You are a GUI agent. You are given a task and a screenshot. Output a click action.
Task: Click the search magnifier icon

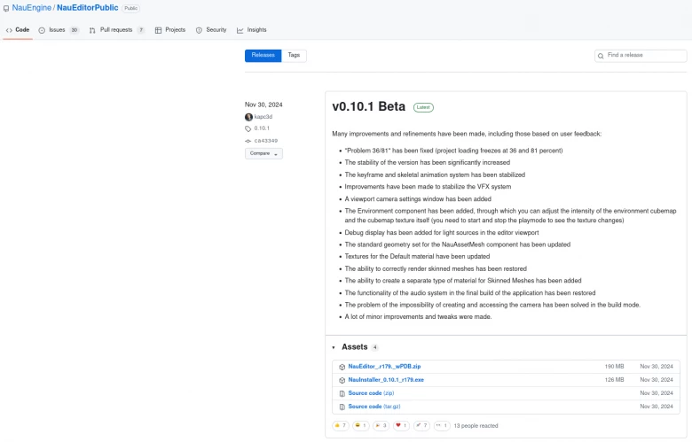tap(601, 56)
